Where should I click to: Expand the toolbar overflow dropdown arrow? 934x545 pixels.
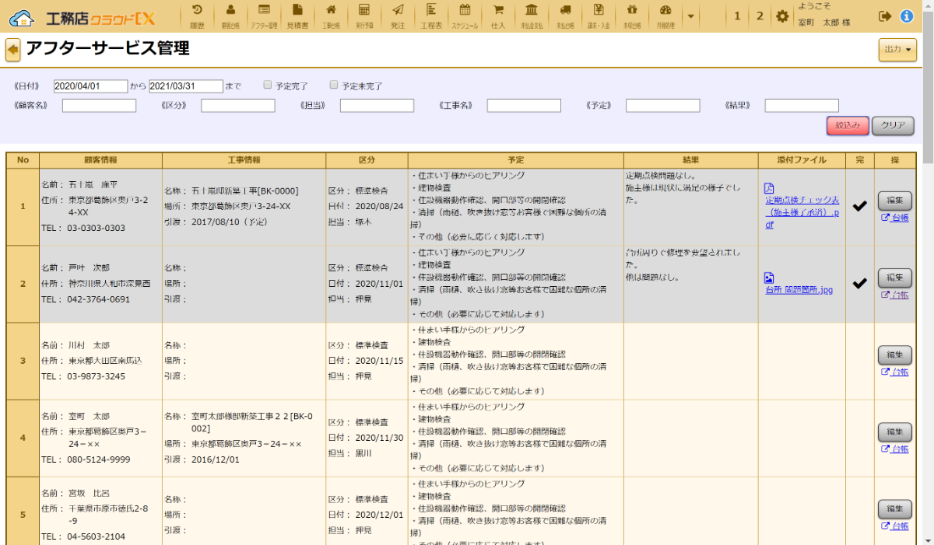click(x=690, y=16)
